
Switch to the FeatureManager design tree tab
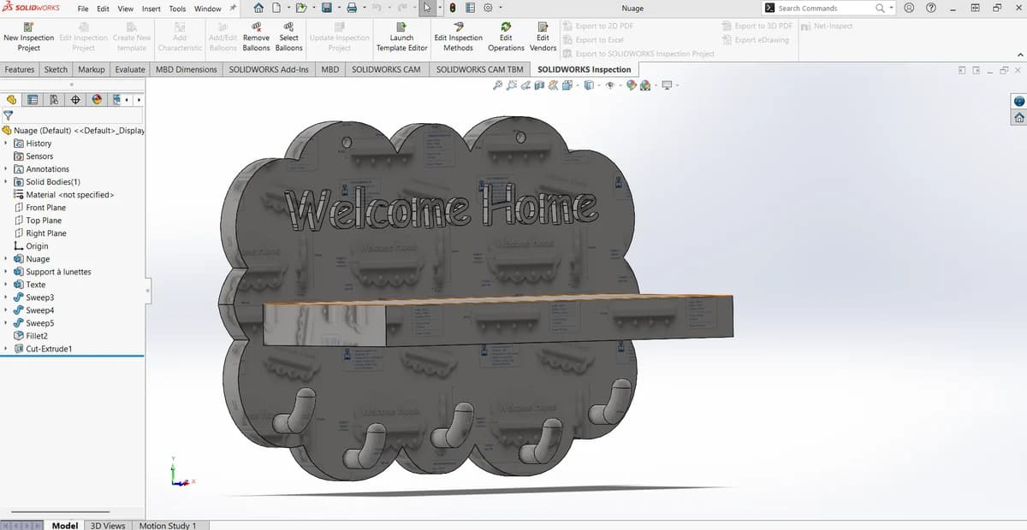(x=12, y=99)
